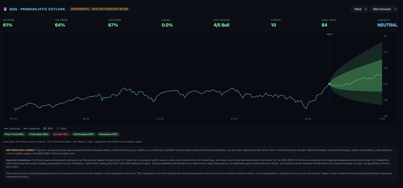Open the 30d forecast horizon dropdown
Image resolution: width=403 pixels, height=188 pixels.
tap(384, 9)
